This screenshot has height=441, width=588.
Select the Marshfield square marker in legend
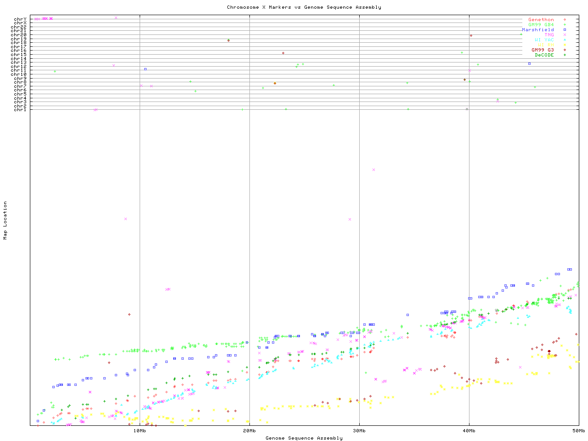565,30
